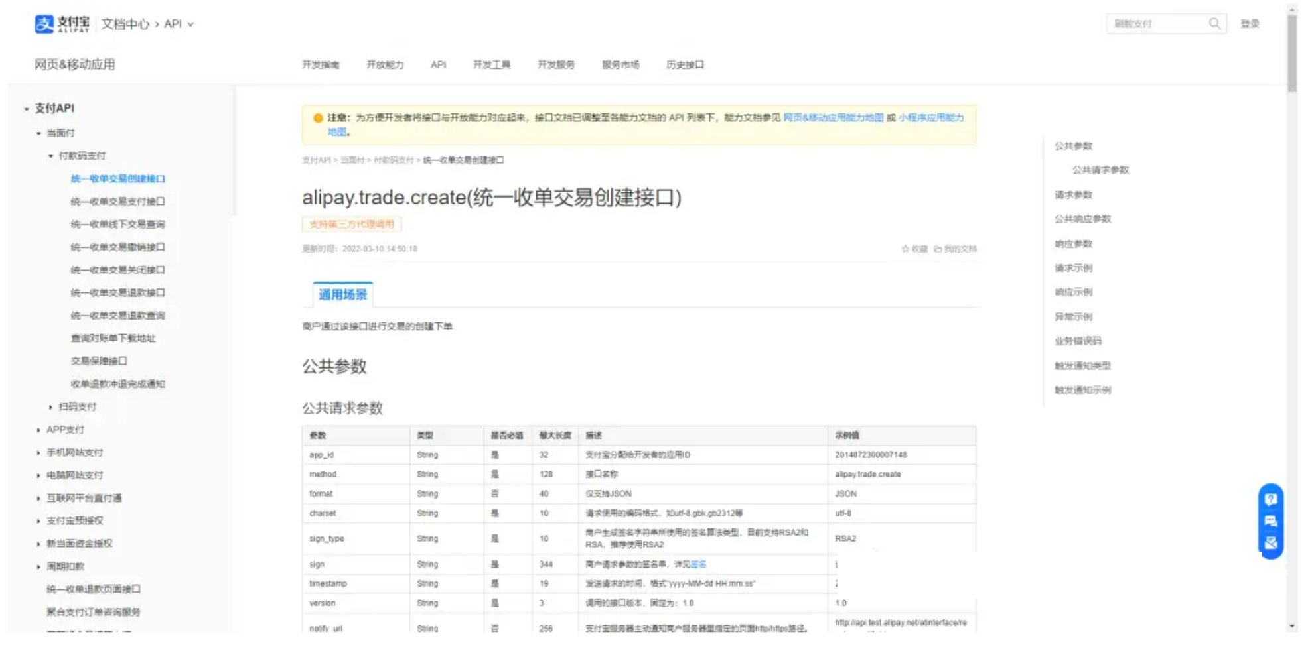The image size is (1312, 667).
Task: Open 统一收单退款页面接口 in the sidebar
Action: [x=94, y=589]
